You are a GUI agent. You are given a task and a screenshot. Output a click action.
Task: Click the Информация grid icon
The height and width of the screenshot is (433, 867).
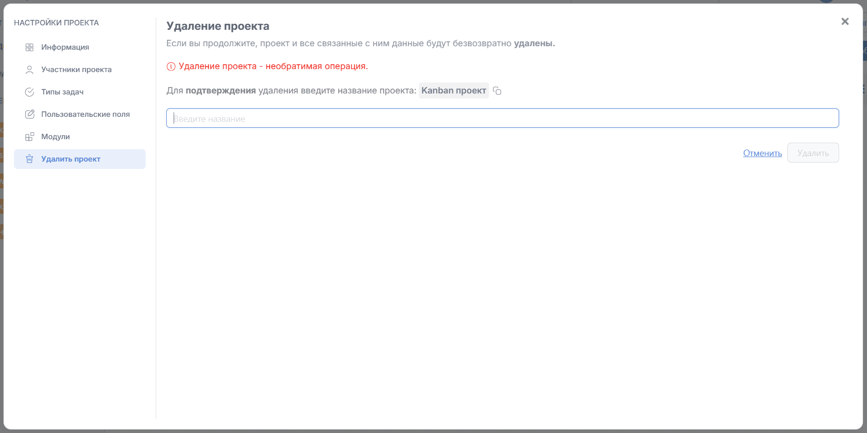click(x=29, y=47)
